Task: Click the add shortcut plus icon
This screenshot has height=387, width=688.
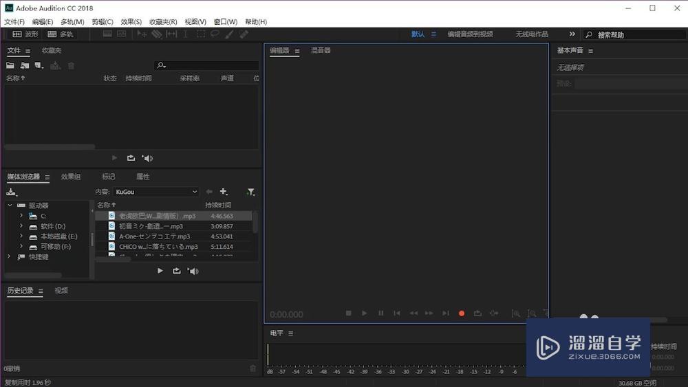Action: point(224,192)
